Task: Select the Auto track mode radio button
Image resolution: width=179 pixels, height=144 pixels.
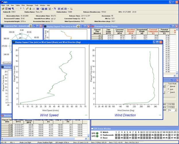Action: point(168,89)
